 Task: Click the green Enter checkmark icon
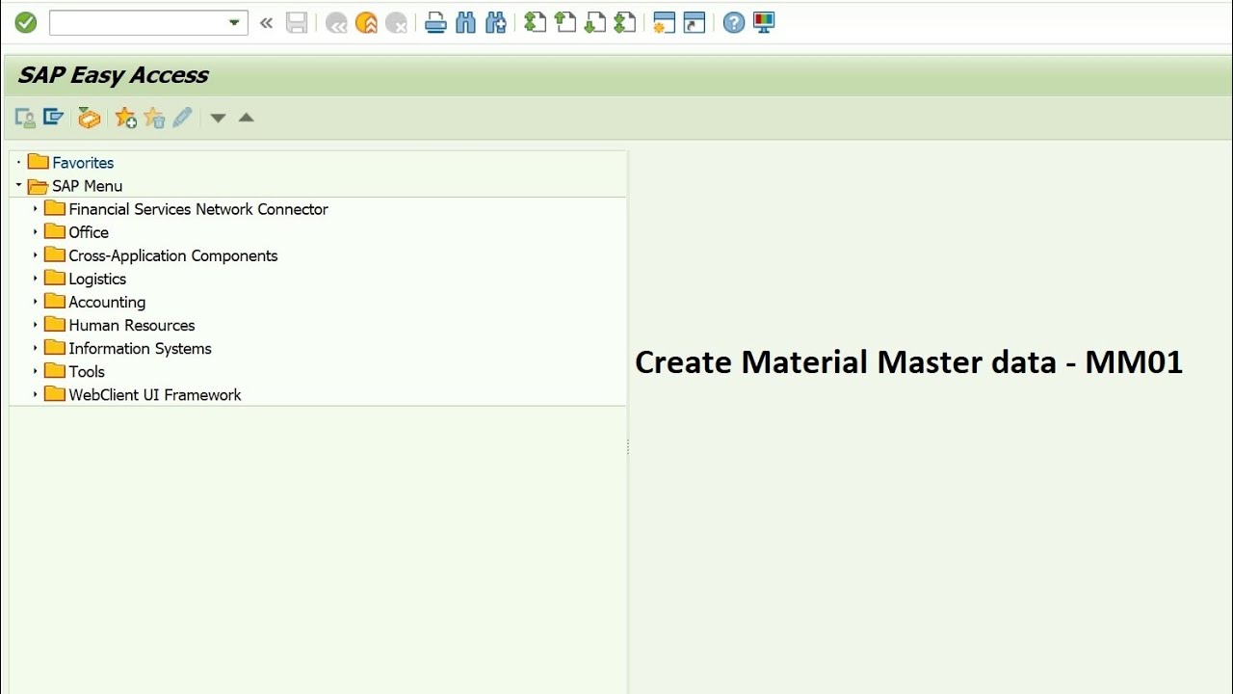coord(26,22)
